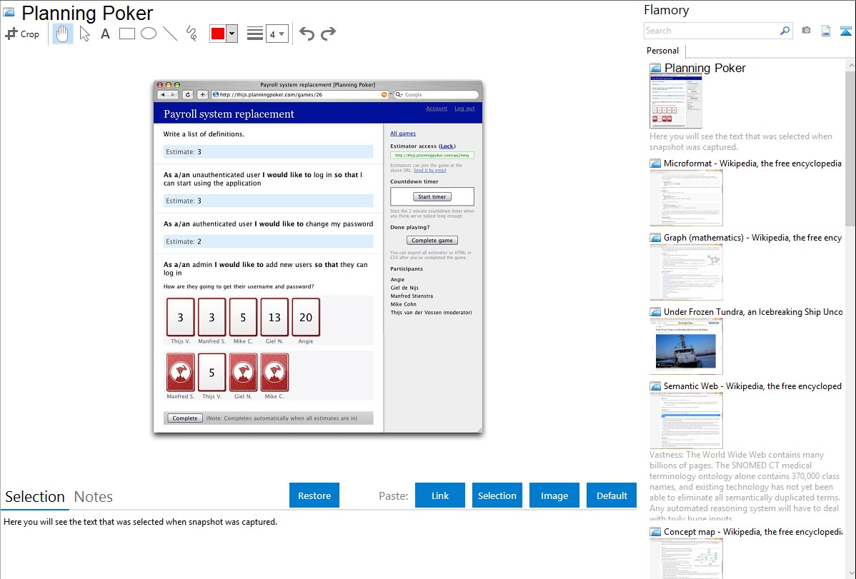Switch to the Personal tab
This screenshot has height=579, width=856.
(x=663, y=51)
